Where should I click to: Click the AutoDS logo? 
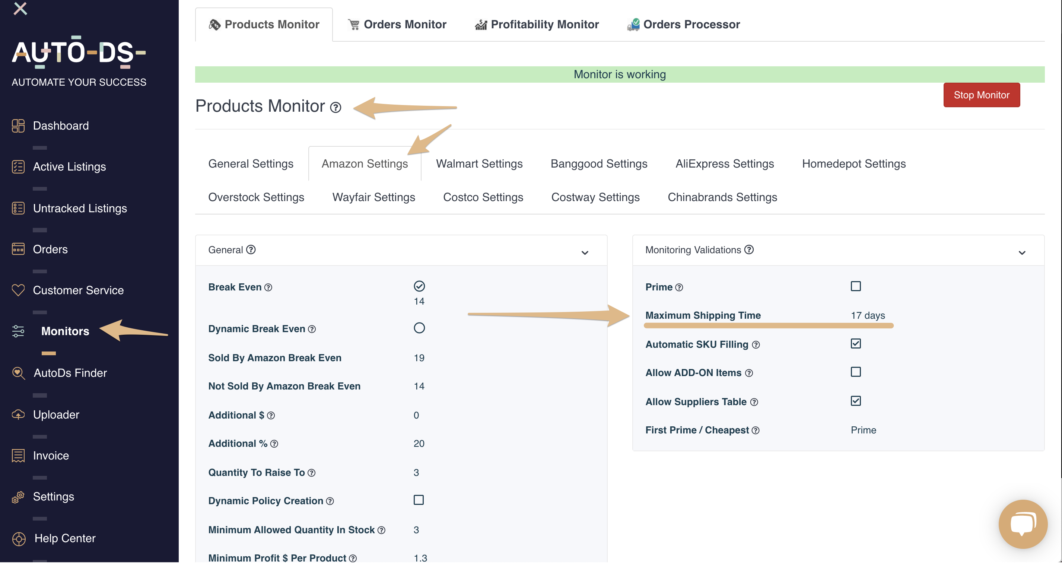click(79, 53)
